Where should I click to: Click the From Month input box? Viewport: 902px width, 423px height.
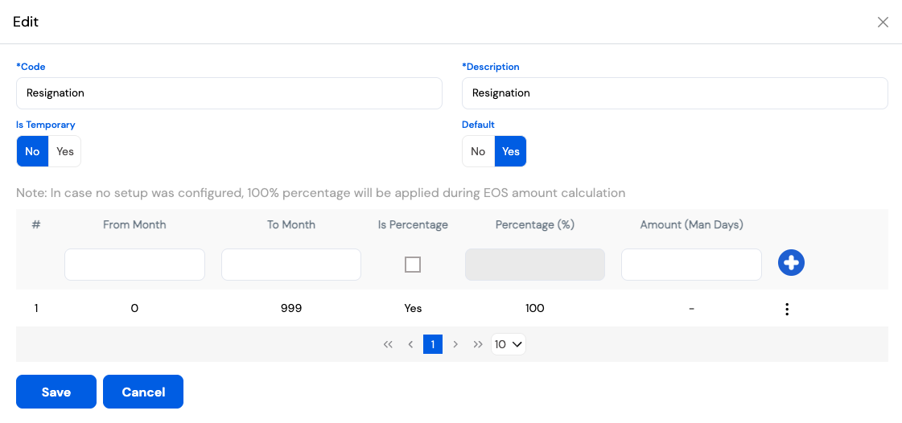pyautogui.click(x=134, y=265)
